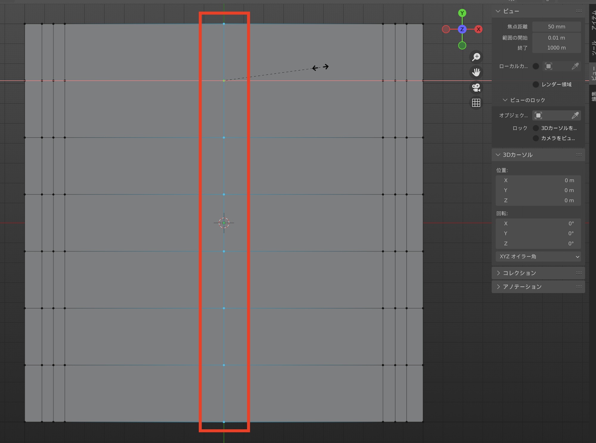Open the XYZ オイラー角 rotation mode dropdown

[538, 257]
